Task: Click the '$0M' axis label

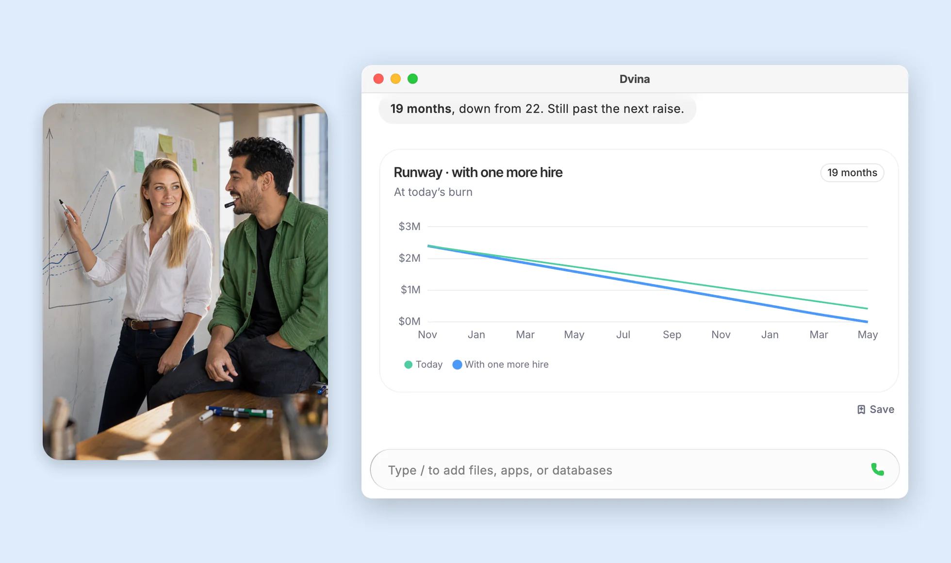Action: pos(410,321)
